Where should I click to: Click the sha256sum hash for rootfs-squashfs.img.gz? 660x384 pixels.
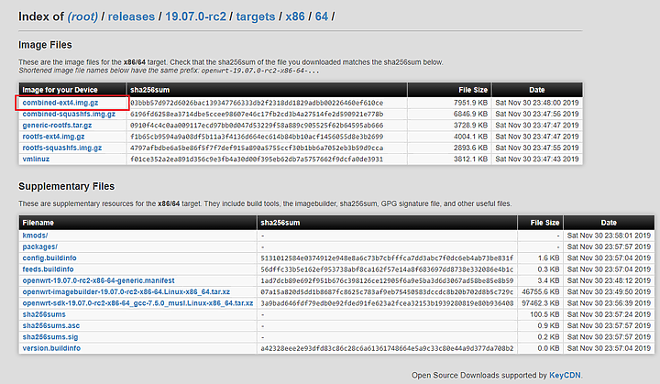257,148
